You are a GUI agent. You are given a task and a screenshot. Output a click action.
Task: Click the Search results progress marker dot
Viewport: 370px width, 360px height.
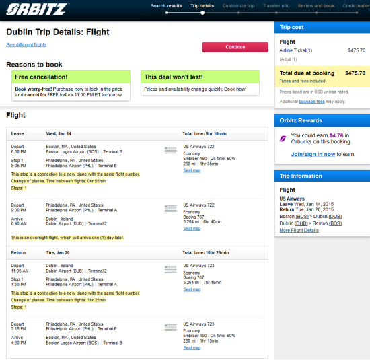pyautogui.click(x=167, y=13)
